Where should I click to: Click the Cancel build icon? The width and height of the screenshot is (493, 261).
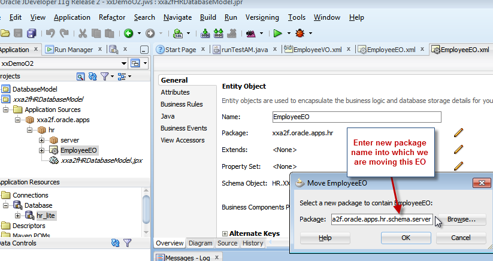click(231, 33)
